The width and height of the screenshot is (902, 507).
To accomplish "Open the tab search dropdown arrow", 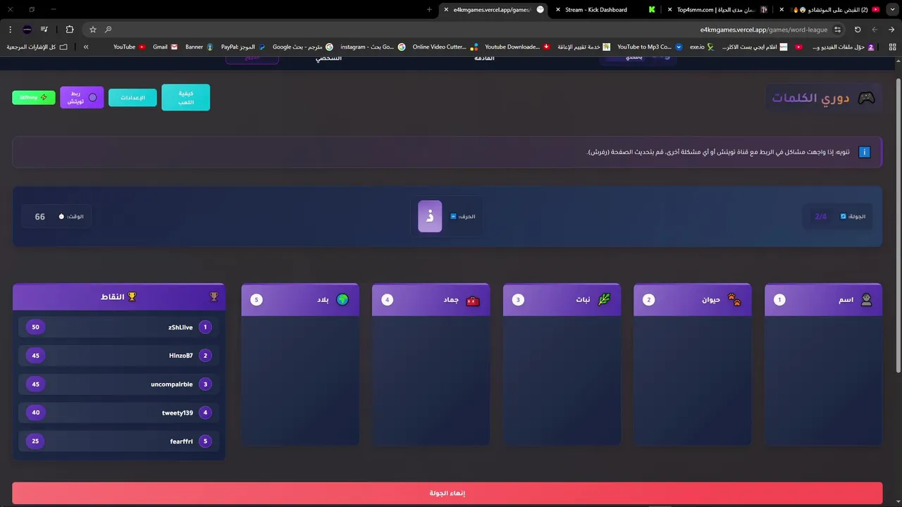I will coord(891,10).
